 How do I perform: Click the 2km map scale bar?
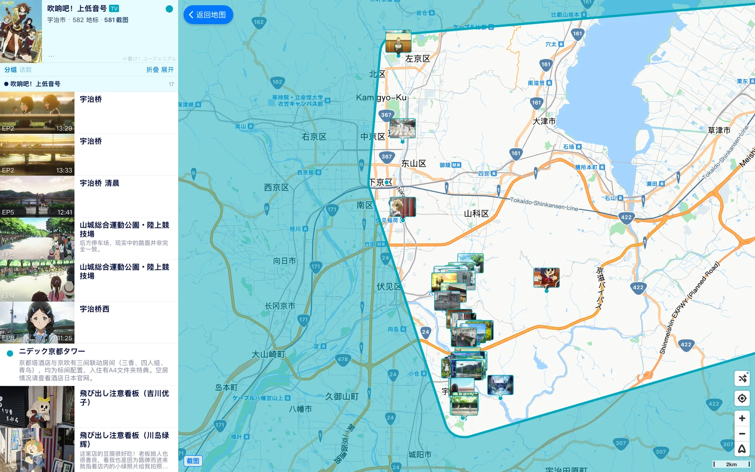pyautogui.click(x=731, y=464)
